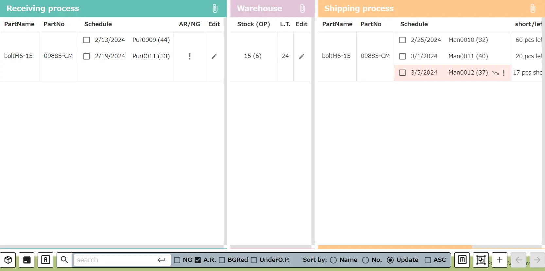
Task: Check the Pur0009 2/13/2024 schedule box
Action: (87, 40)
